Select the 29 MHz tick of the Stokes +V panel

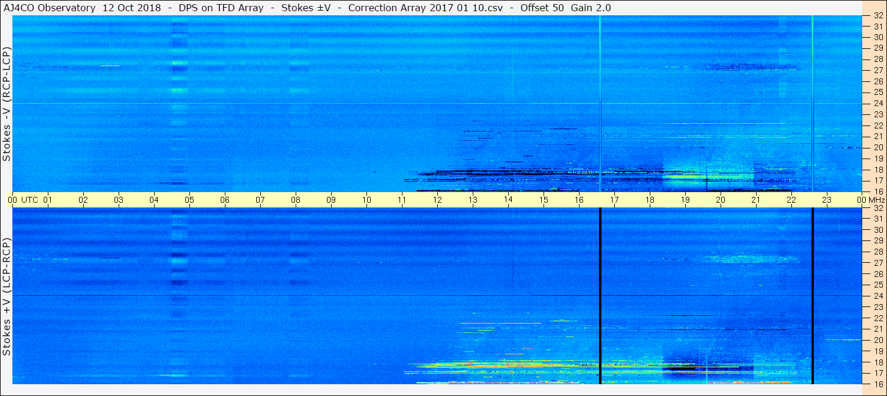(878, 241)
